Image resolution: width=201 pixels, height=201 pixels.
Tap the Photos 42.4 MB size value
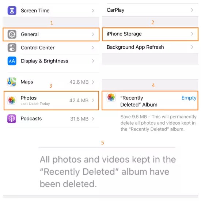(79, 100)
